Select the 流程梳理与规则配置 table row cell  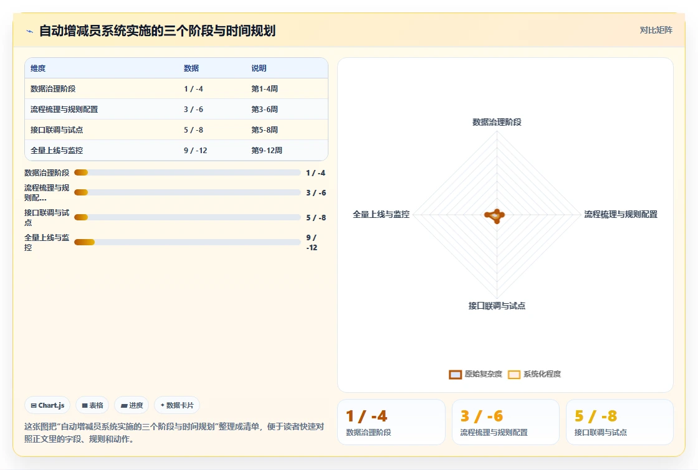click(x=64, y=110)
